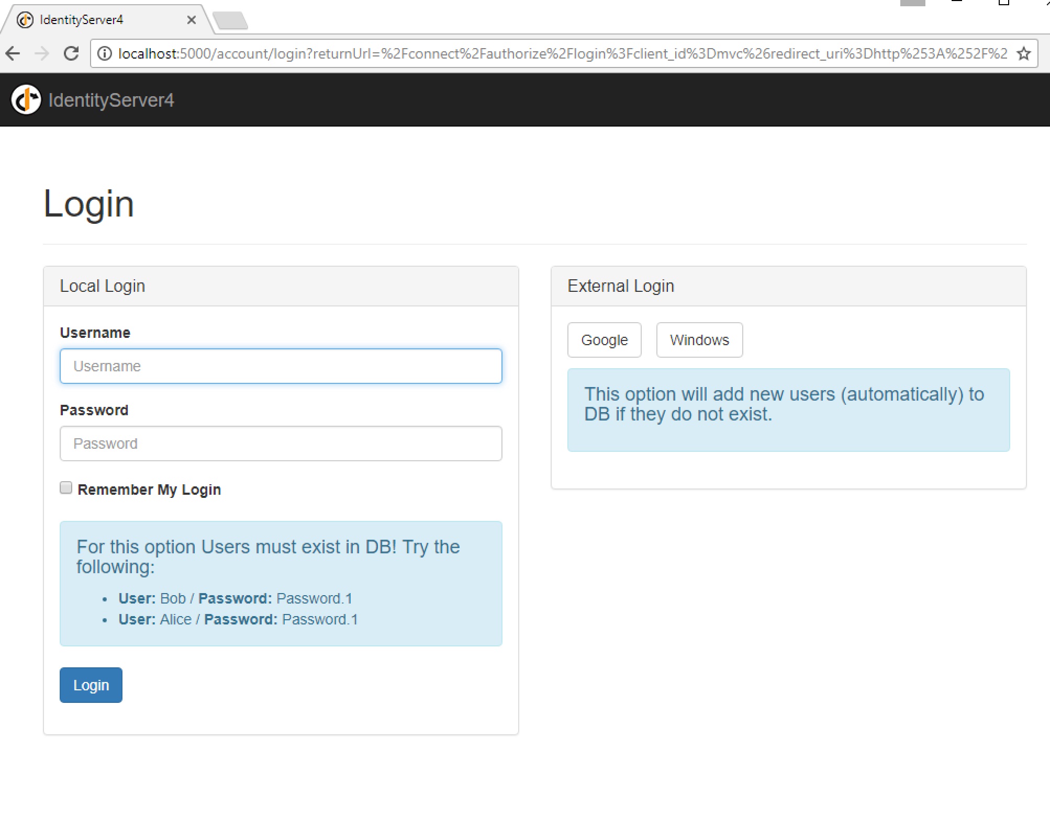Viewport: 1050px width, 819px height.
Task: Close the IdentityServer4 browser tab
Action: click(x=192, y=20)
